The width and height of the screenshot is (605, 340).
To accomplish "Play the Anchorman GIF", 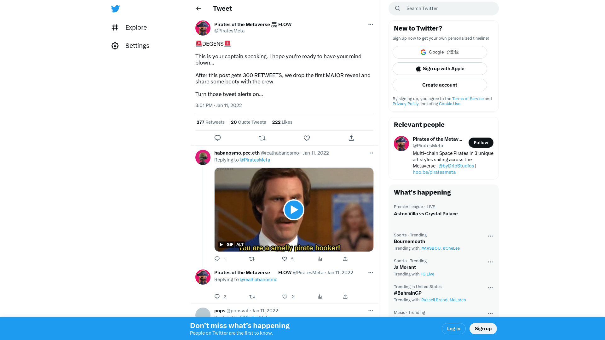I will click(294, 210).
